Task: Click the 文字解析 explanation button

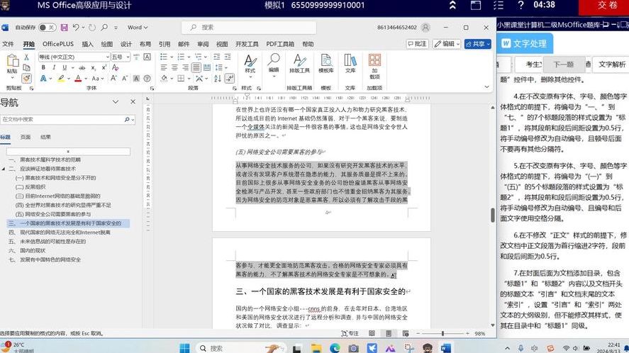Action: click(x=612, y=65)
